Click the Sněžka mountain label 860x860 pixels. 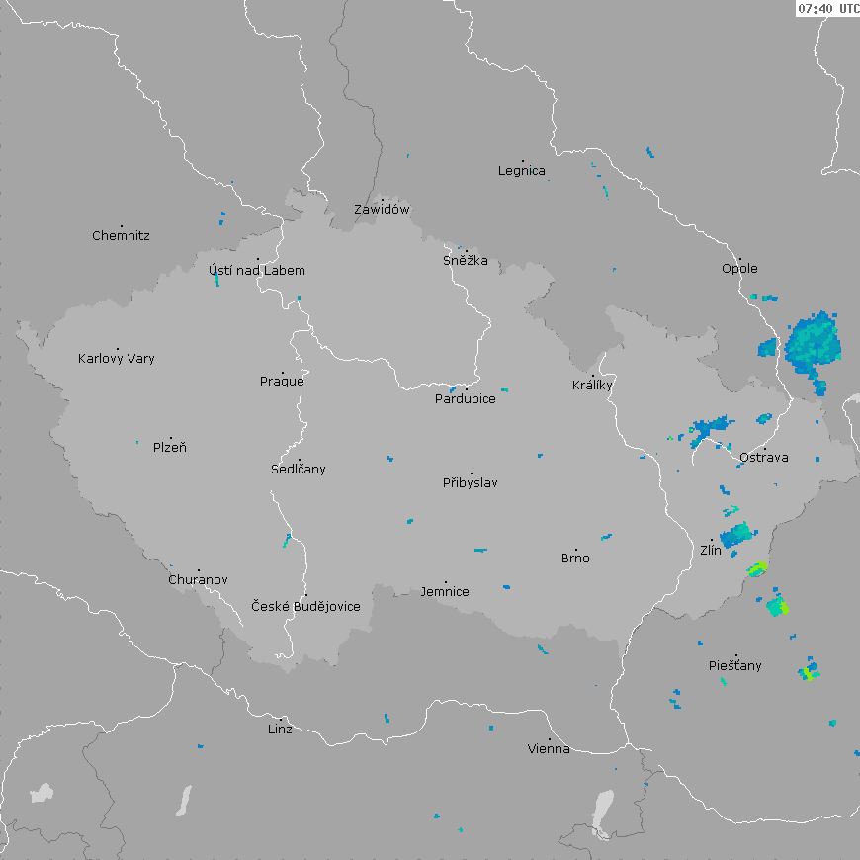pos(465,261)
